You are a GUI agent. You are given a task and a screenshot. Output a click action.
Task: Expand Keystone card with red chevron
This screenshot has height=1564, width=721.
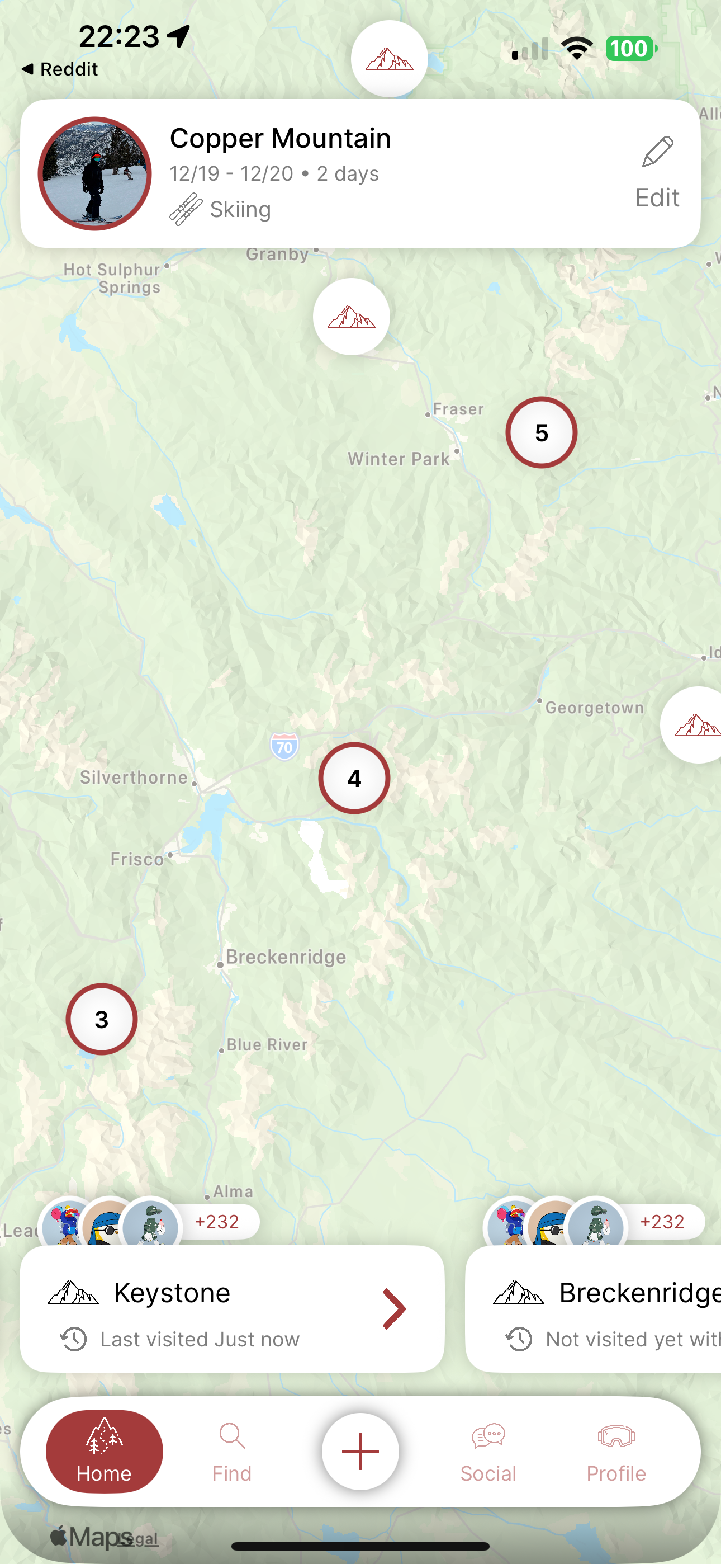(x=395, y=1309)
